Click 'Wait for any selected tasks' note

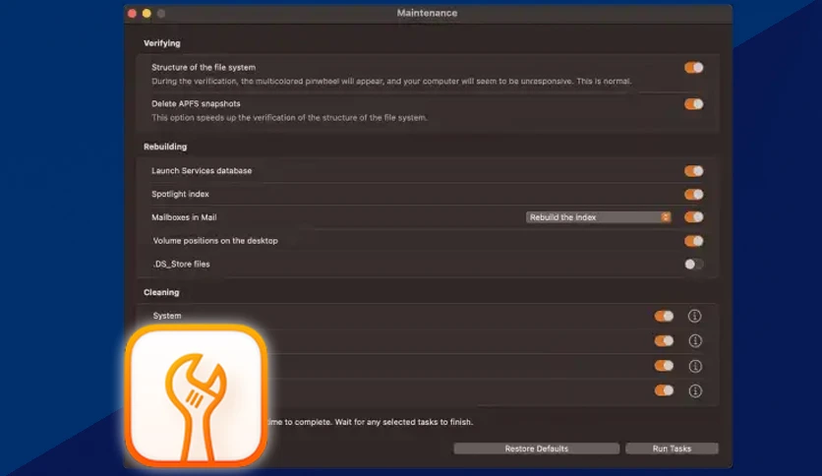(404, 422)
